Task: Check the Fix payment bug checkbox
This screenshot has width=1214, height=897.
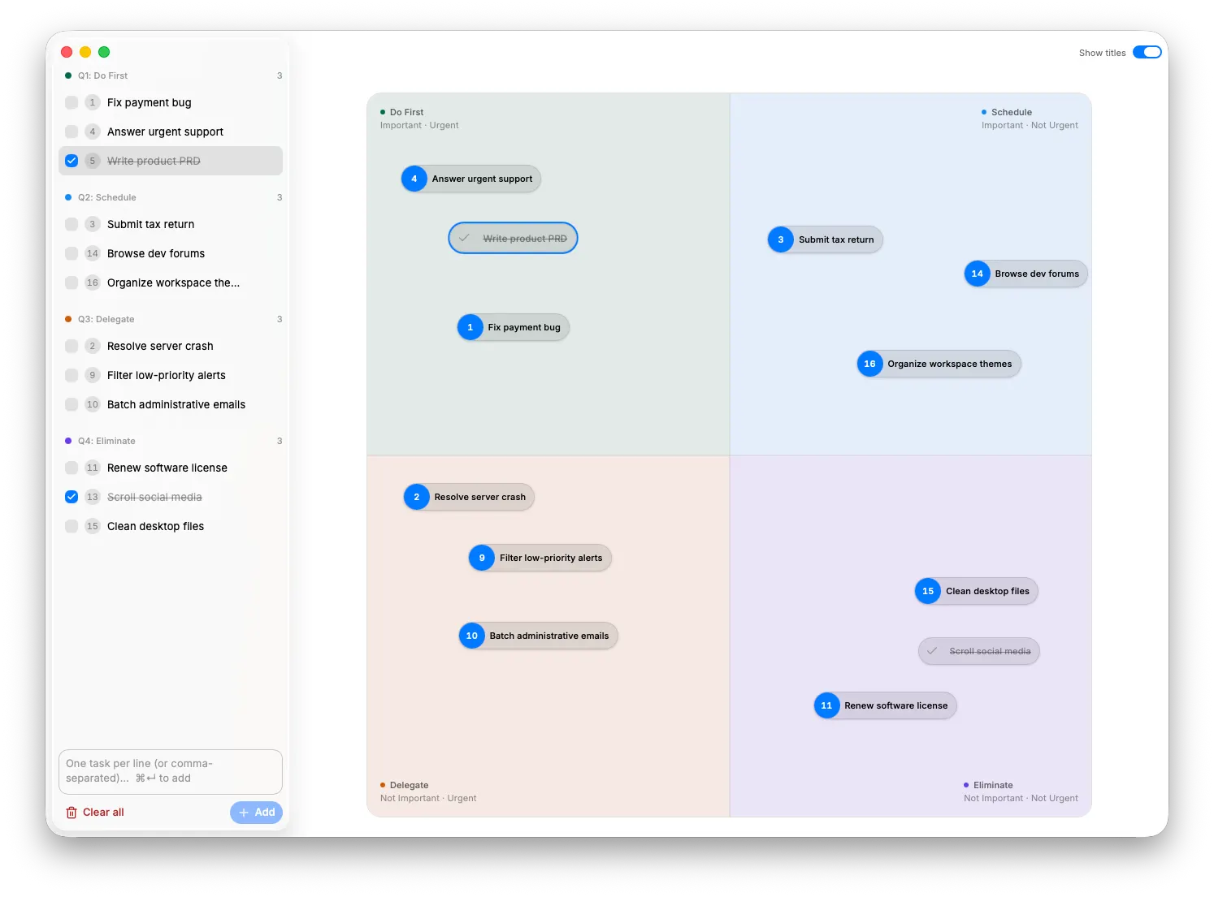Action: pyautogui.click(x=72, y=102)
